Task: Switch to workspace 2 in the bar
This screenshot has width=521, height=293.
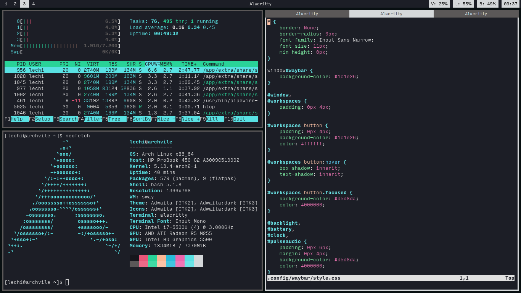Action: (x=15, y=4)
